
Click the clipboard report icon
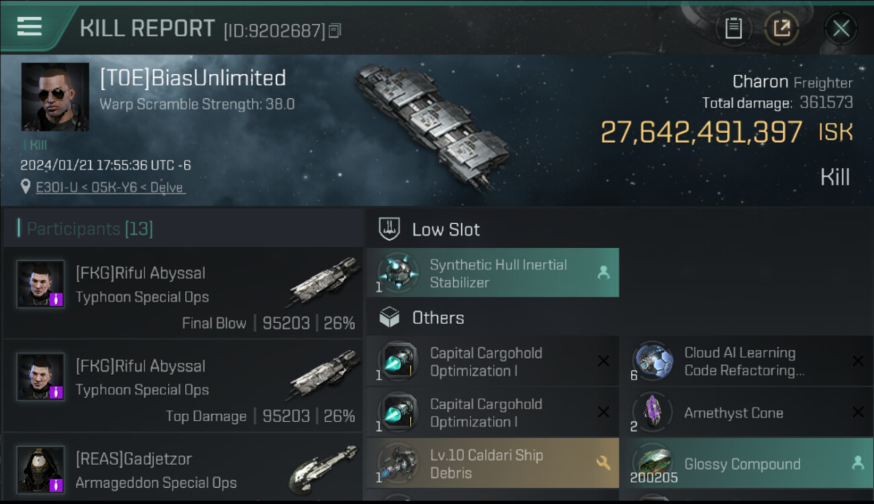[x=733, y=29]
